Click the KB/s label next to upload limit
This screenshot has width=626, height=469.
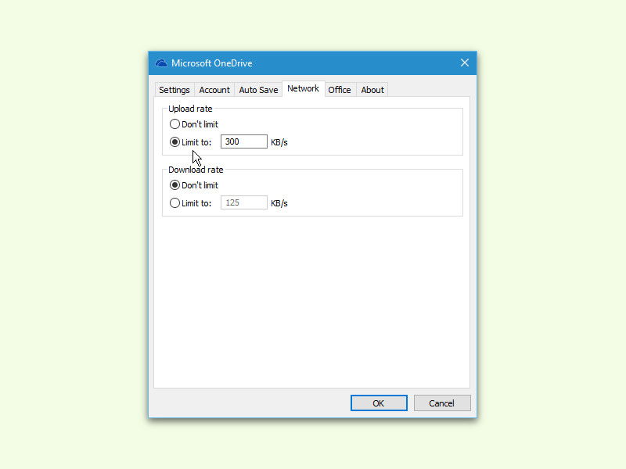[279, 142]
